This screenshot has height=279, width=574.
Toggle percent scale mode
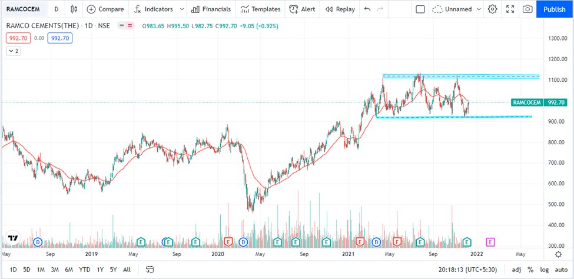tap(530, 270)
